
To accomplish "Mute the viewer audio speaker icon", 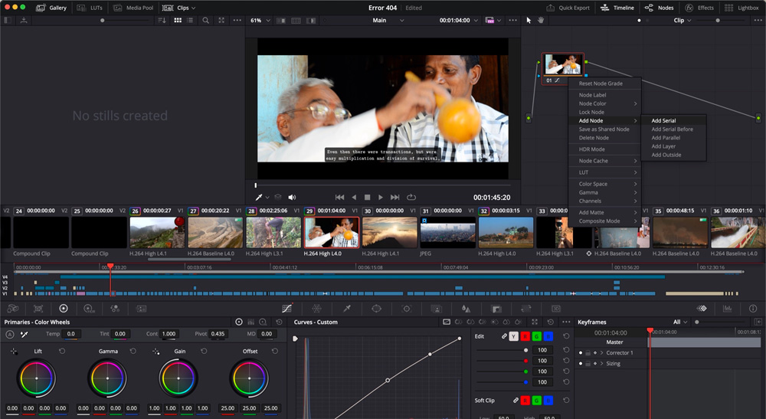I will 292,197.
